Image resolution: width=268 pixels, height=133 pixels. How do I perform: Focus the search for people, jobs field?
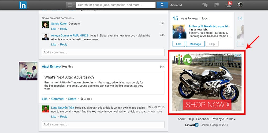point(116,5)
